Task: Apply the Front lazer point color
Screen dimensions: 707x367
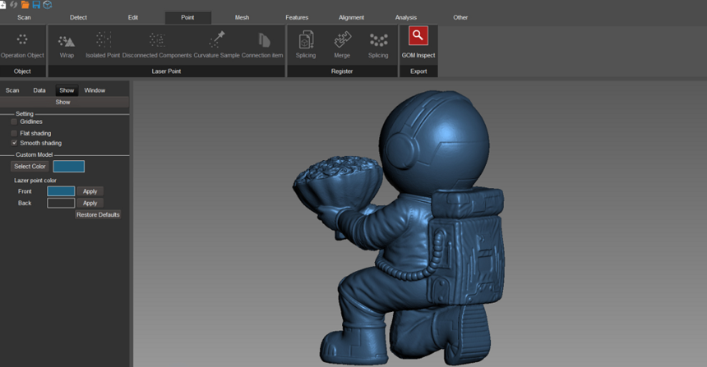Action: 90,191
